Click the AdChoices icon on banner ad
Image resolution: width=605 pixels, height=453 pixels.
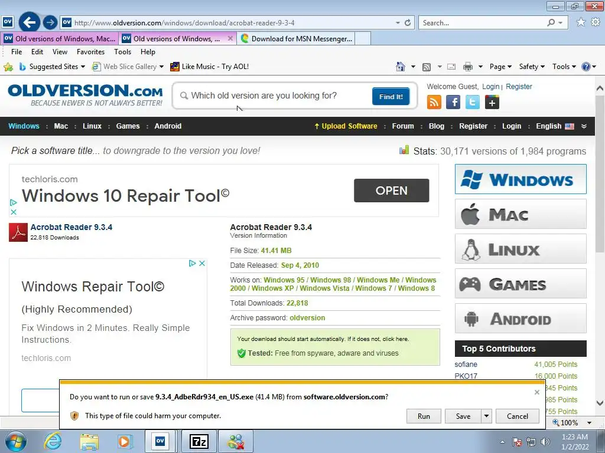14,203
